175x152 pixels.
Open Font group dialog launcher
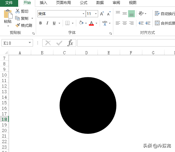point(110,33)
